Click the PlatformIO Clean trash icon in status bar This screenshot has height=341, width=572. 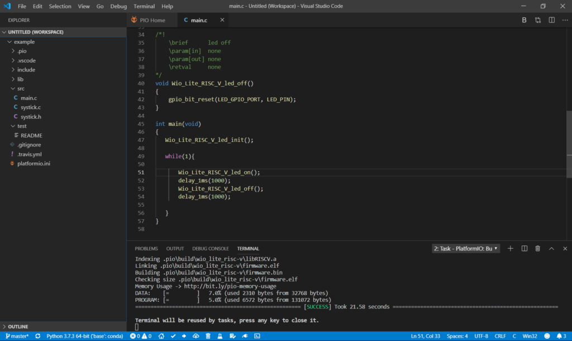208,336
